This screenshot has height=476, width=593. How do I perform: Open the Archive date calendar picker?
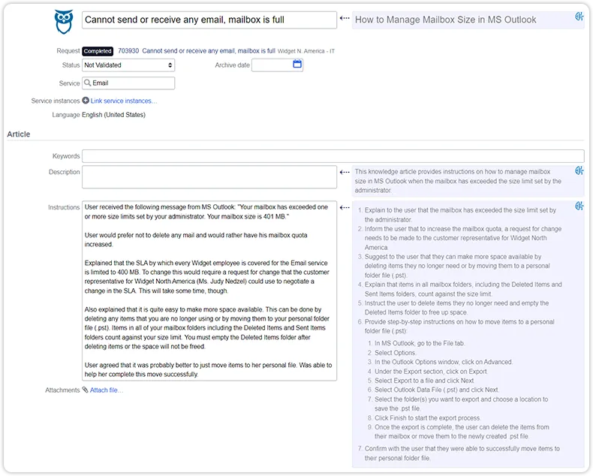click(x=297, y=64)
